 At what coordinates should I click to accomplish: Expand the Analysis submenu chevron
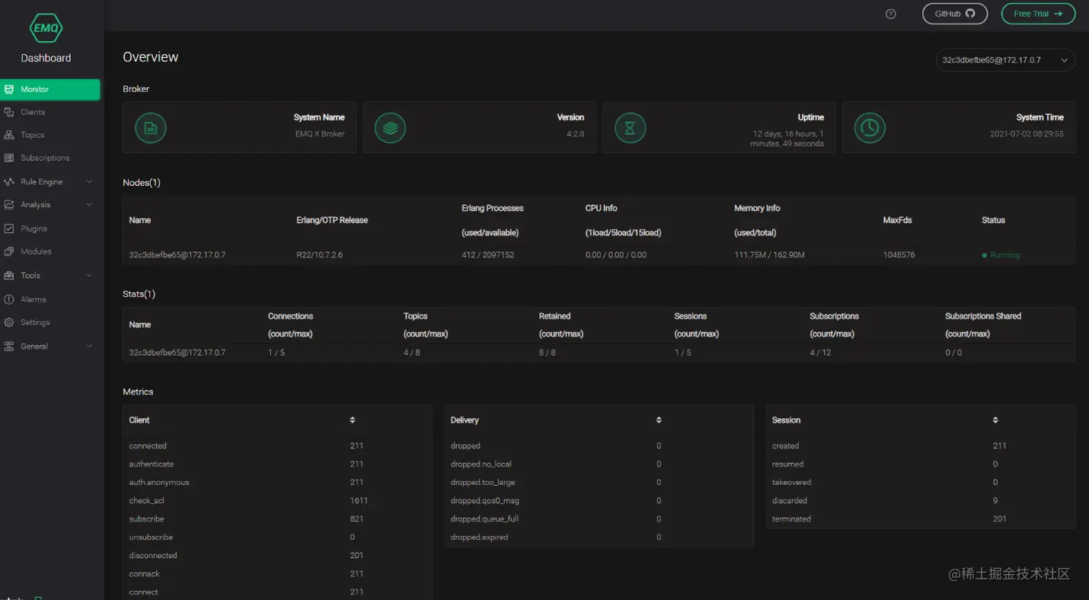click(x=89, y=205)
